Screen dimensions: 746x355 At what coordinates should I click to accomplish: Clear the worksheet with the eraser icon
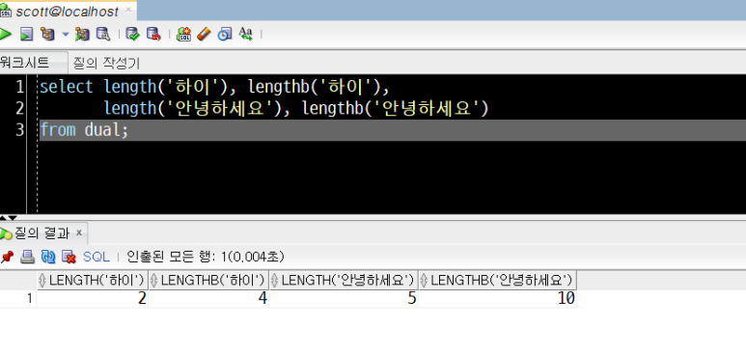pyautogui.click(x=204, y=34)
